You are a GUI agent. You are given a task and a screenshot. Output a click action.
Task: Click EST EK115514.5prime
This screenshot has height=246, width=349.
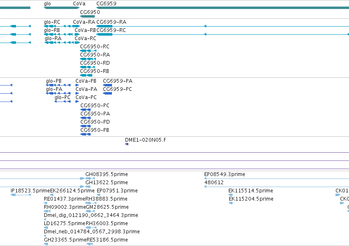click(251, 191)
